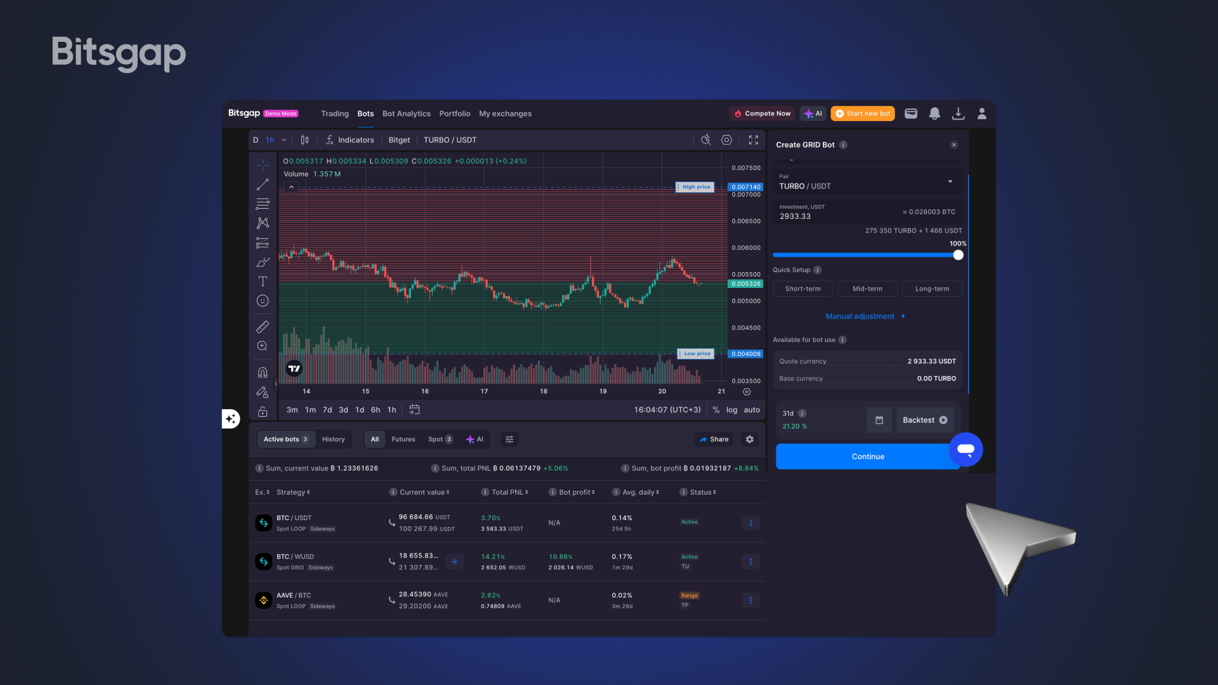Open the backtest calendar date picker

[879, 420]
